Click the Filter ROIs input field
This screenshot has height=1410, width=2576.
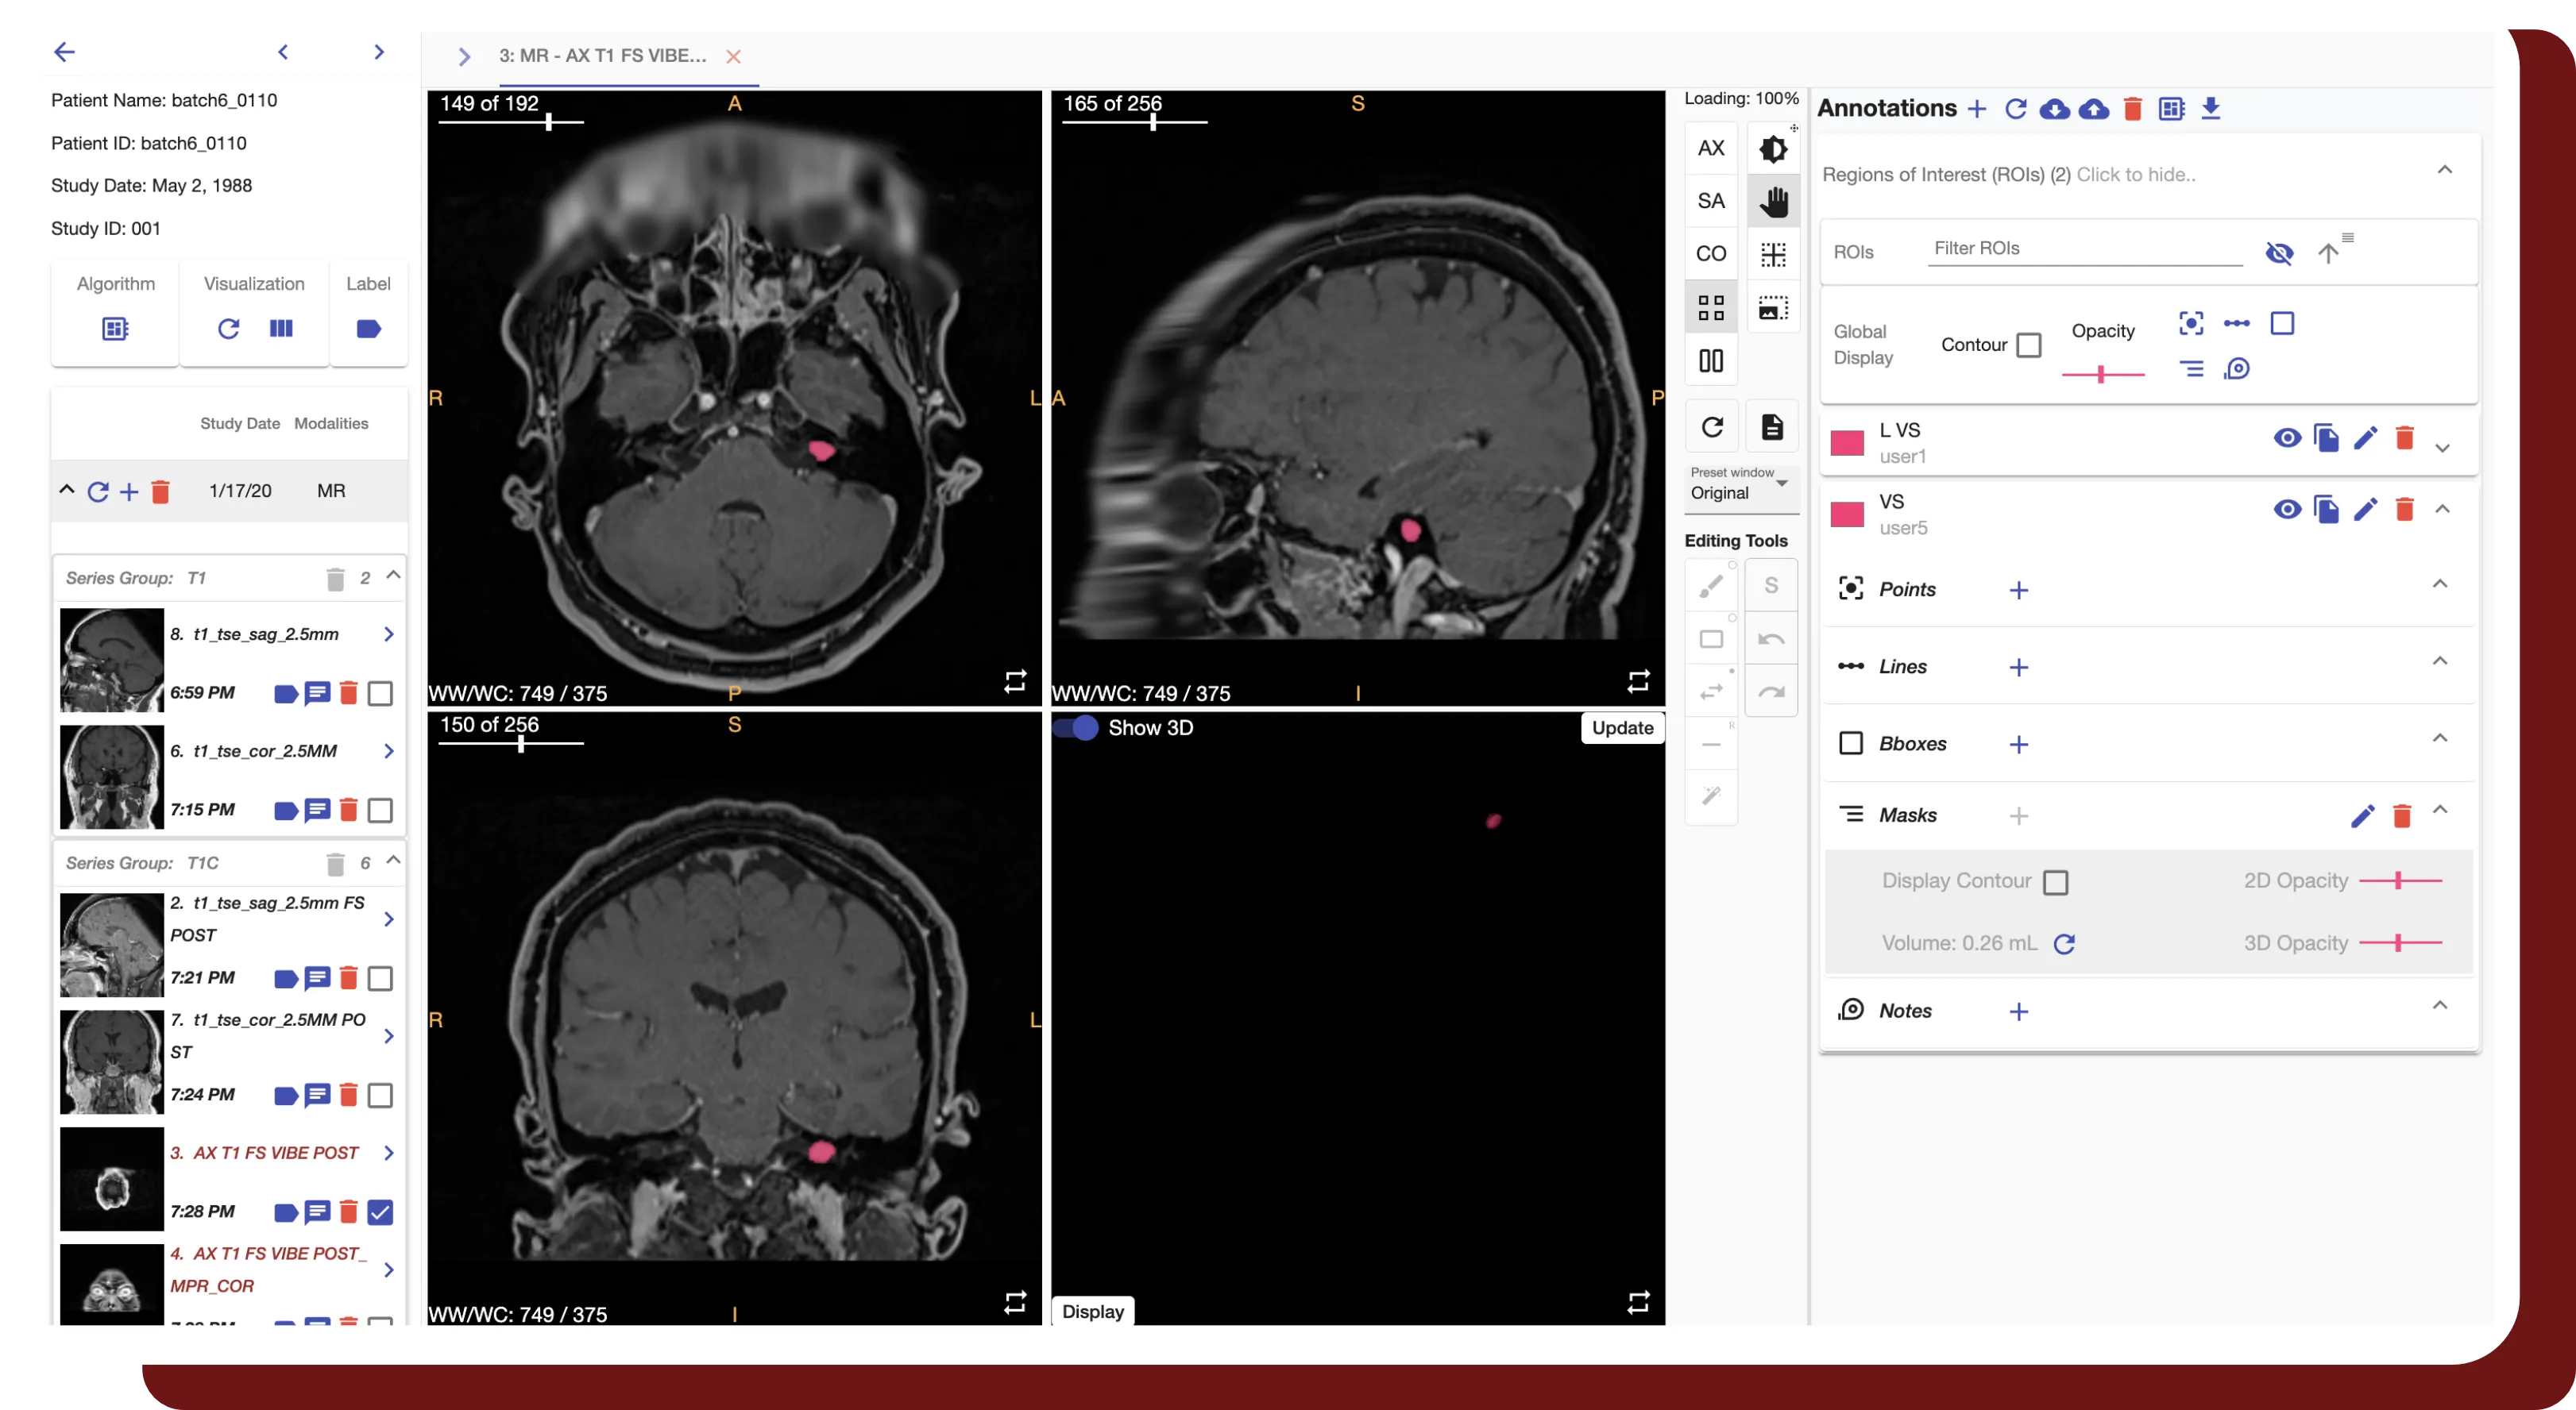(x=2085, y=248)
